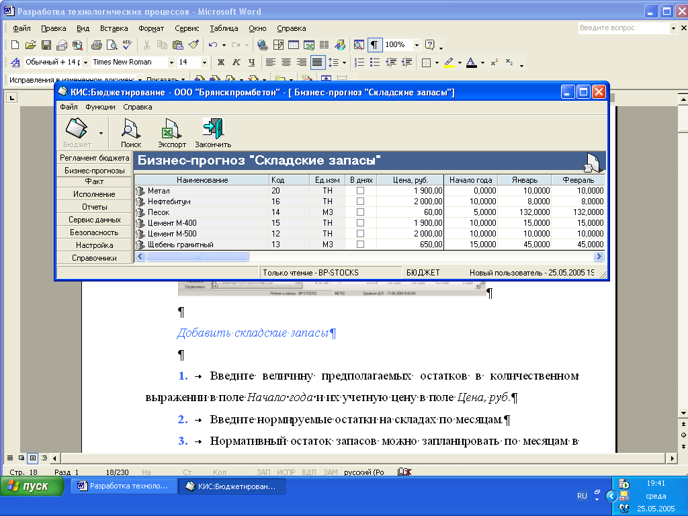Click the superscript x² icon
The width and height of the screenshot is (688, 516).
[494, 62]
